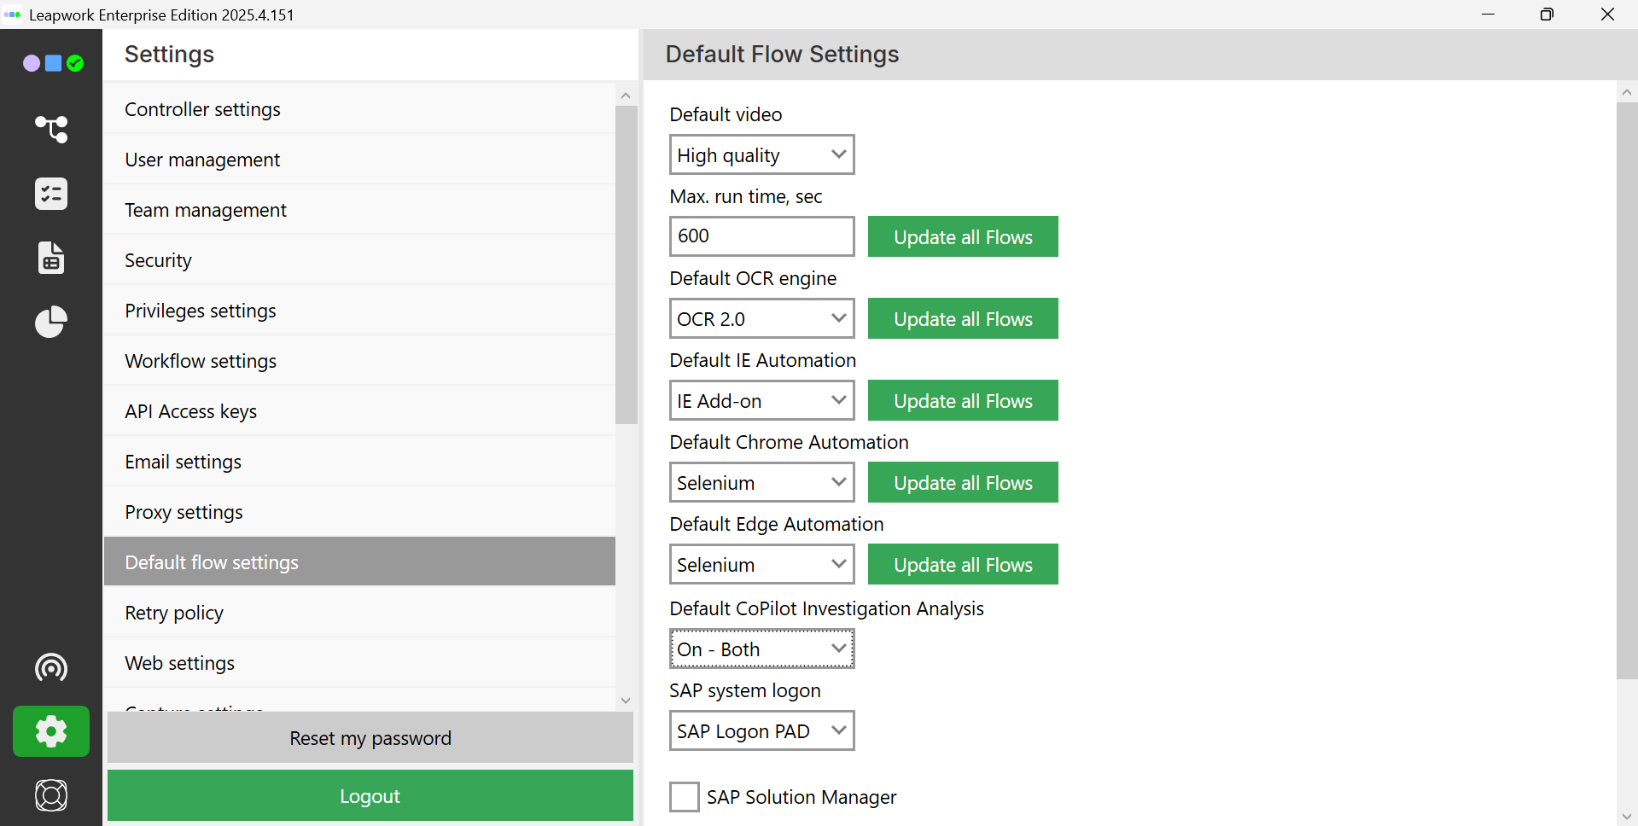Open the Flows icon in sidebar

pos(51,129)
